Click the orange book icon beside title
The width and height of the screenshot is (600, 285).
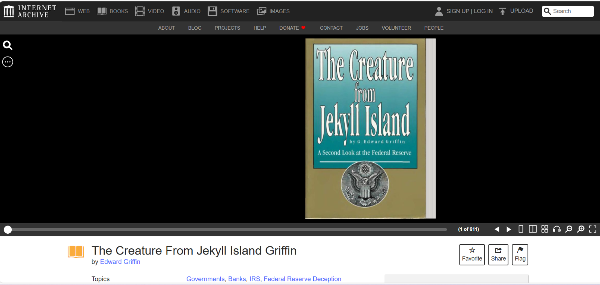[x=76, y=252]
